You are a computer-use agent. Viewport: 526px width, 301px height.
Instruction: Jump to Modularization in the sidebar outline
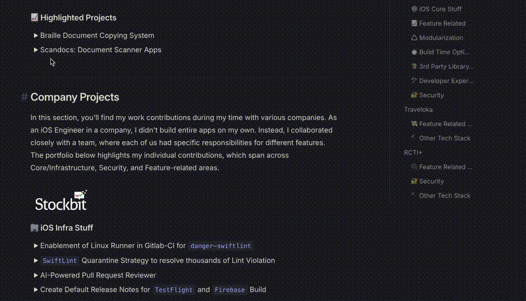click(441, 38)
